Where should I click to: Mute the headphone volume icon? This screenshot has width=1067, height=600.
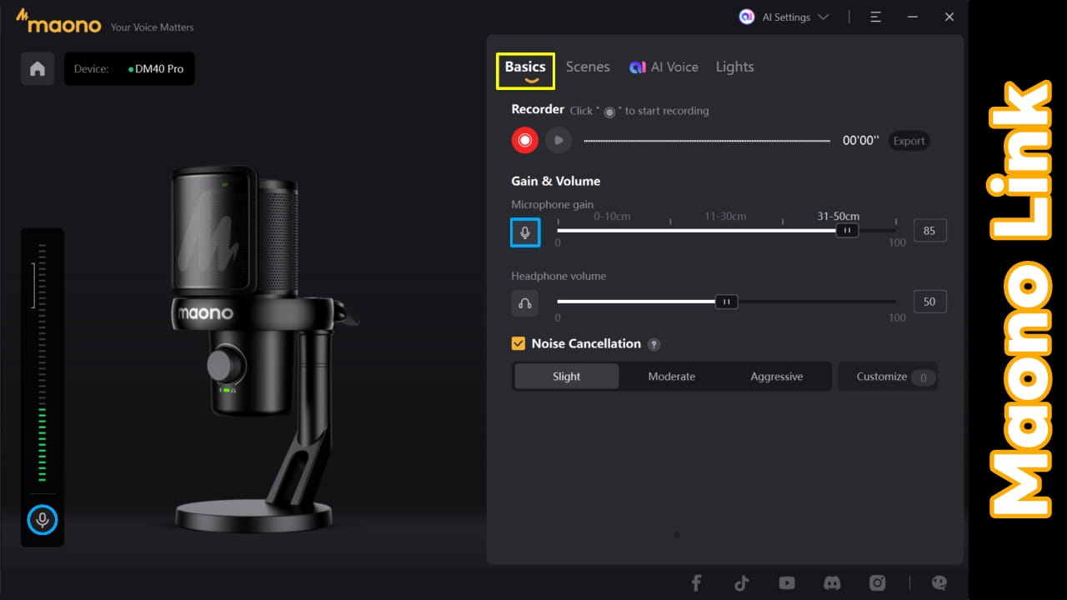525,302
